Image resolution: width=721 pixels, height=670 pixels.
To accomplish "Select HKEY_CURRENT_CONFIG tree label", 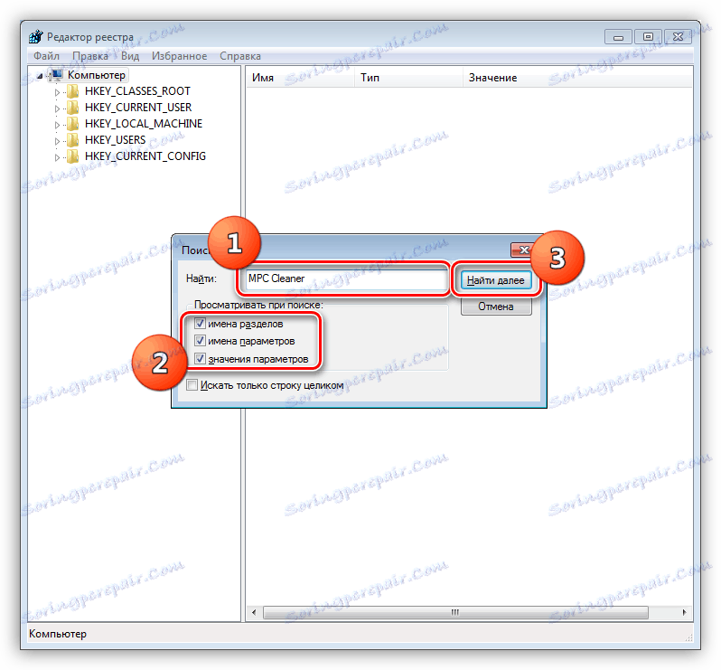I will pos(145,156).
